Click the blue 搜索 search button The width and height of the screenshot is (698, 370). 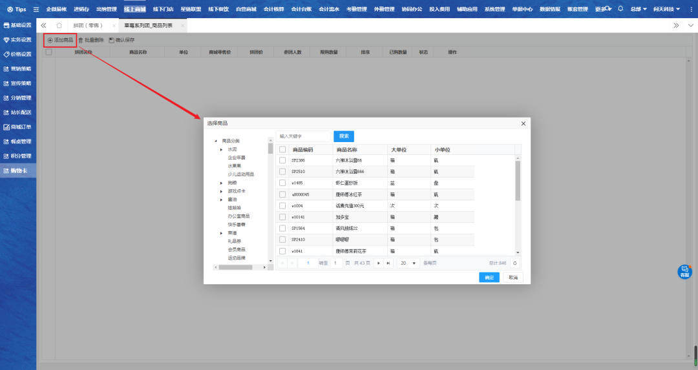pyautogui.click(x=344, y=136)
